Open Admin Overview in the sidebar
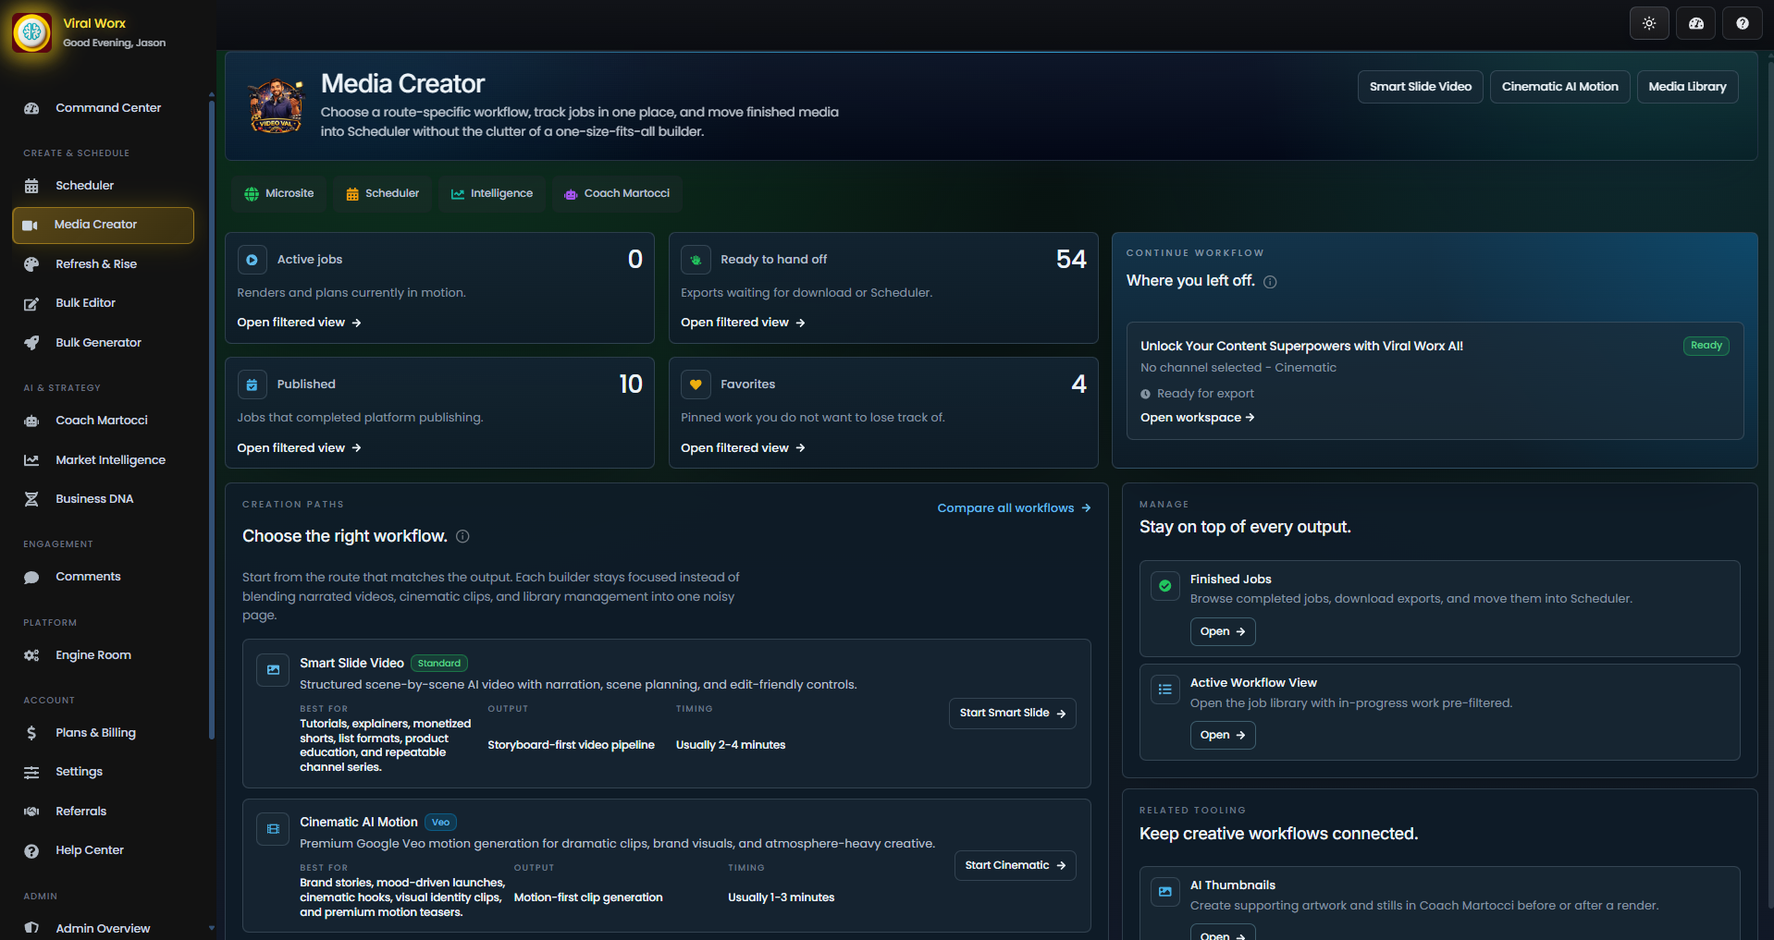The height and width of the screenshot is (940, 1774). (104, 928)
